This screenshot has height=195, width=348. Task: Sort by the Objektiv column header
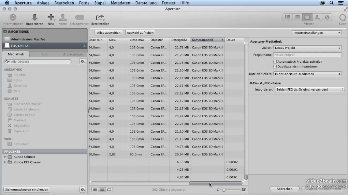[x=159, y=40]
